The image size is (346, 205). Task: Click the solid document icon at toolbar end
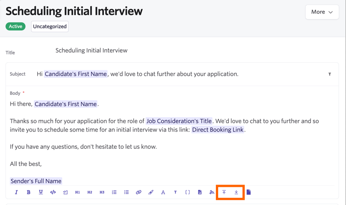tap(249, 192)
